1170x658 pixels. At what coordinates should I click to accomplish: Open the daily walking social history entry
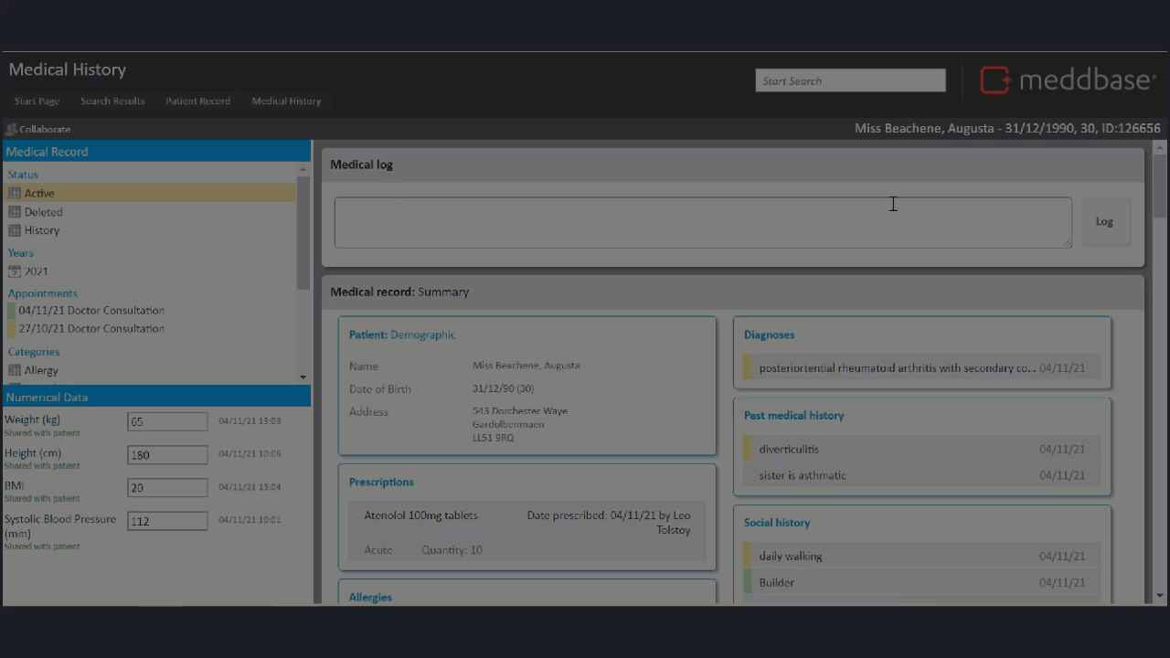[x=922, y=556]
